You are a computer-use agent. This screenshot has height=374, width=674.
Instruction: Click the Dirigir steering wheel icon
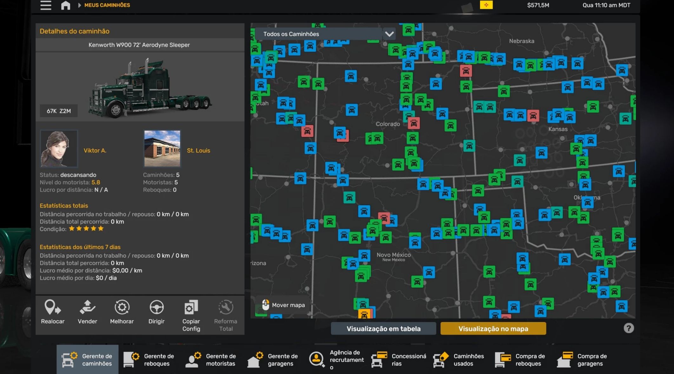tap(156, 307)
